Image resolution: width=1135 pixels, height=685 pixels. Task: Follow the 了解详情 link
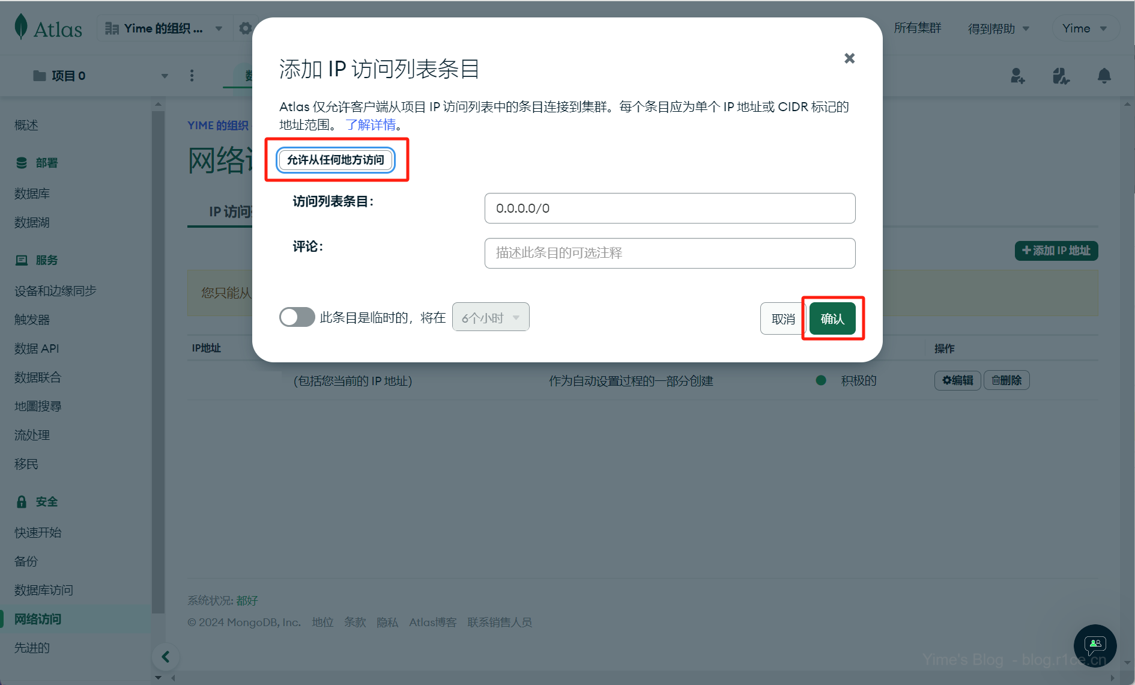point(371,125)
